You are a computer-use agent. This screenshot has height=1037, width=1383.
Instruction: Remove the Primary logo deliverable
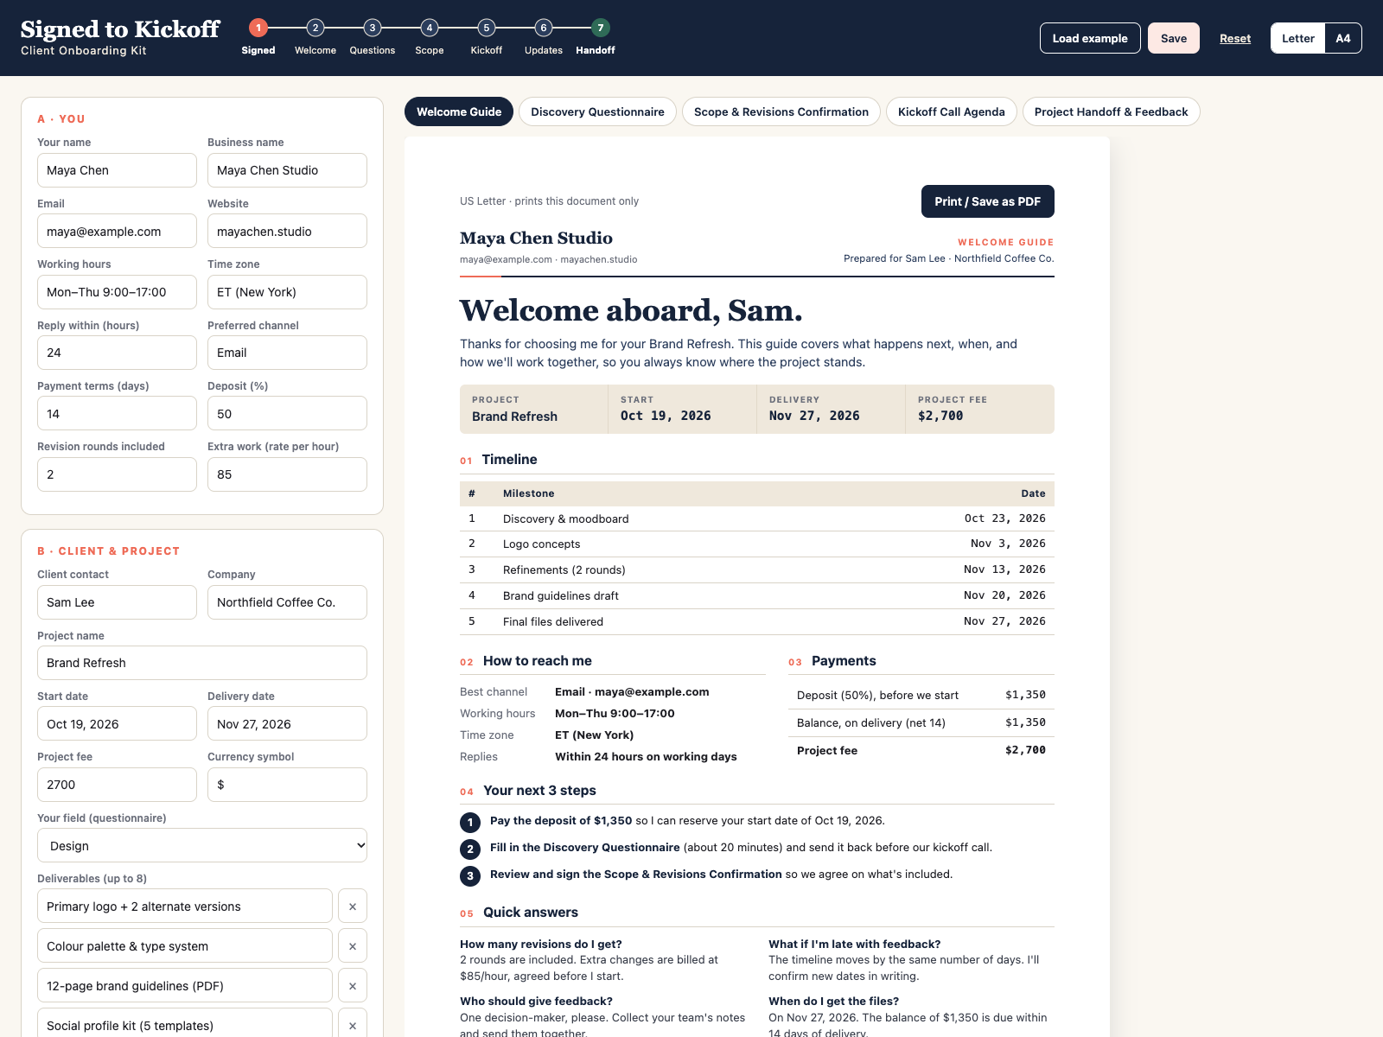[353, 907]
